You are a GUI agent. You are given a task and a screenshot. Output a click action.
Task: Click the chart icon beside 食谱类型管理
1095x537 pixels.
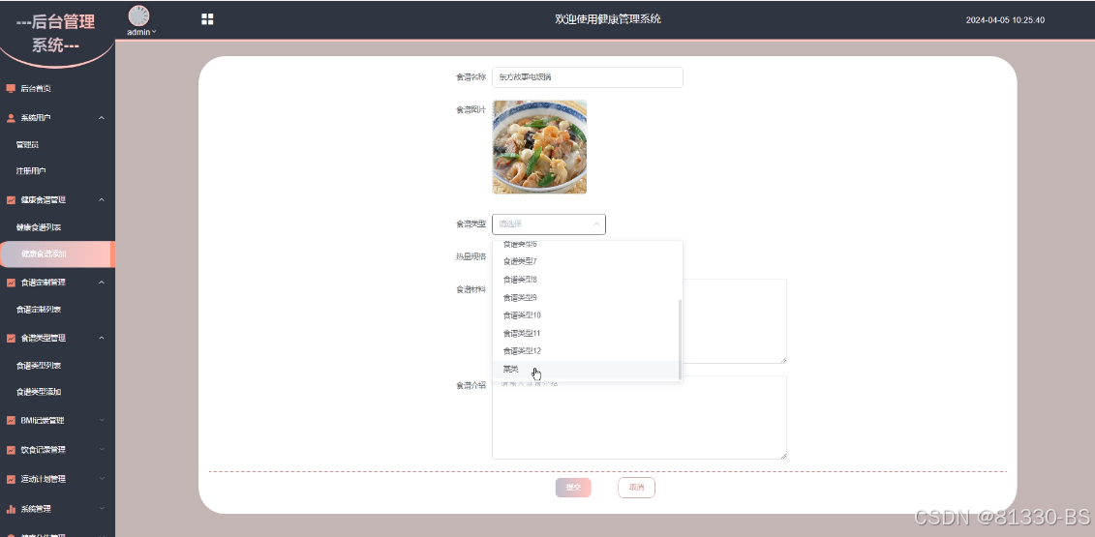tap(11, 338)
